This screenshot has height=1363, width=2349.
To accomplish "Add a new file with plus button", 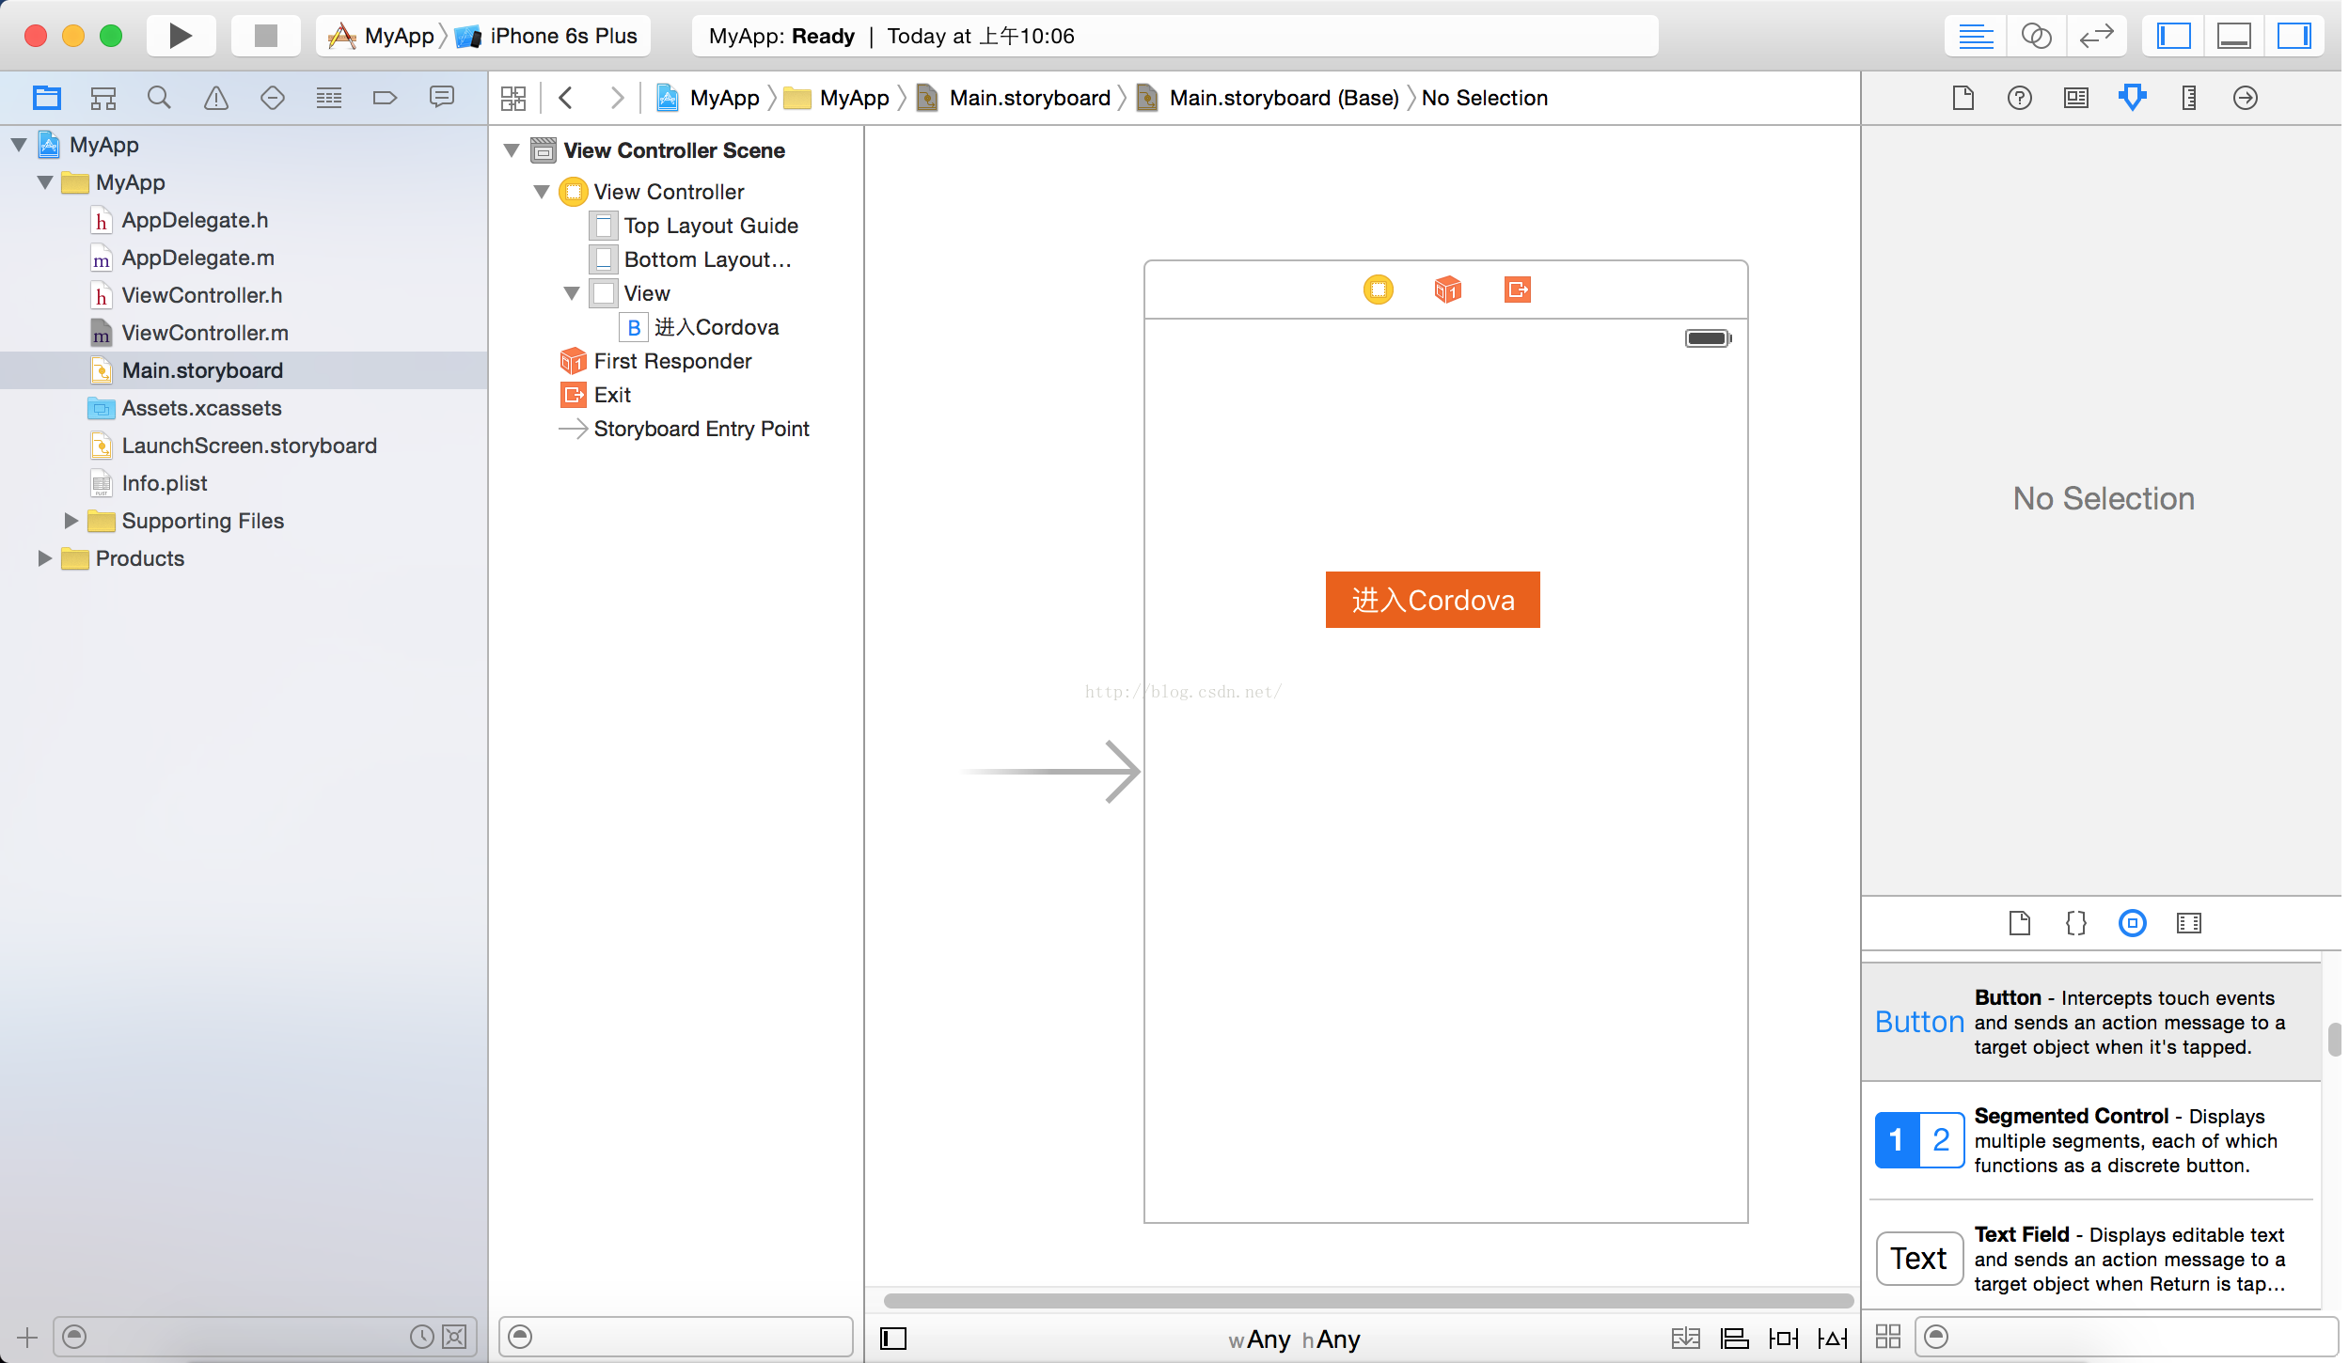I will (x=26, y=1337).
